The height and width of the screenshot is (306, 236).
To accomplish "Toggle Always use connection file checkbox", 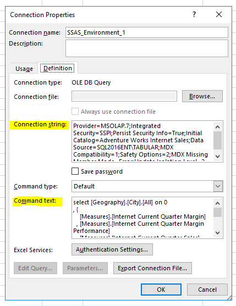I will click(x=75, y=112).
